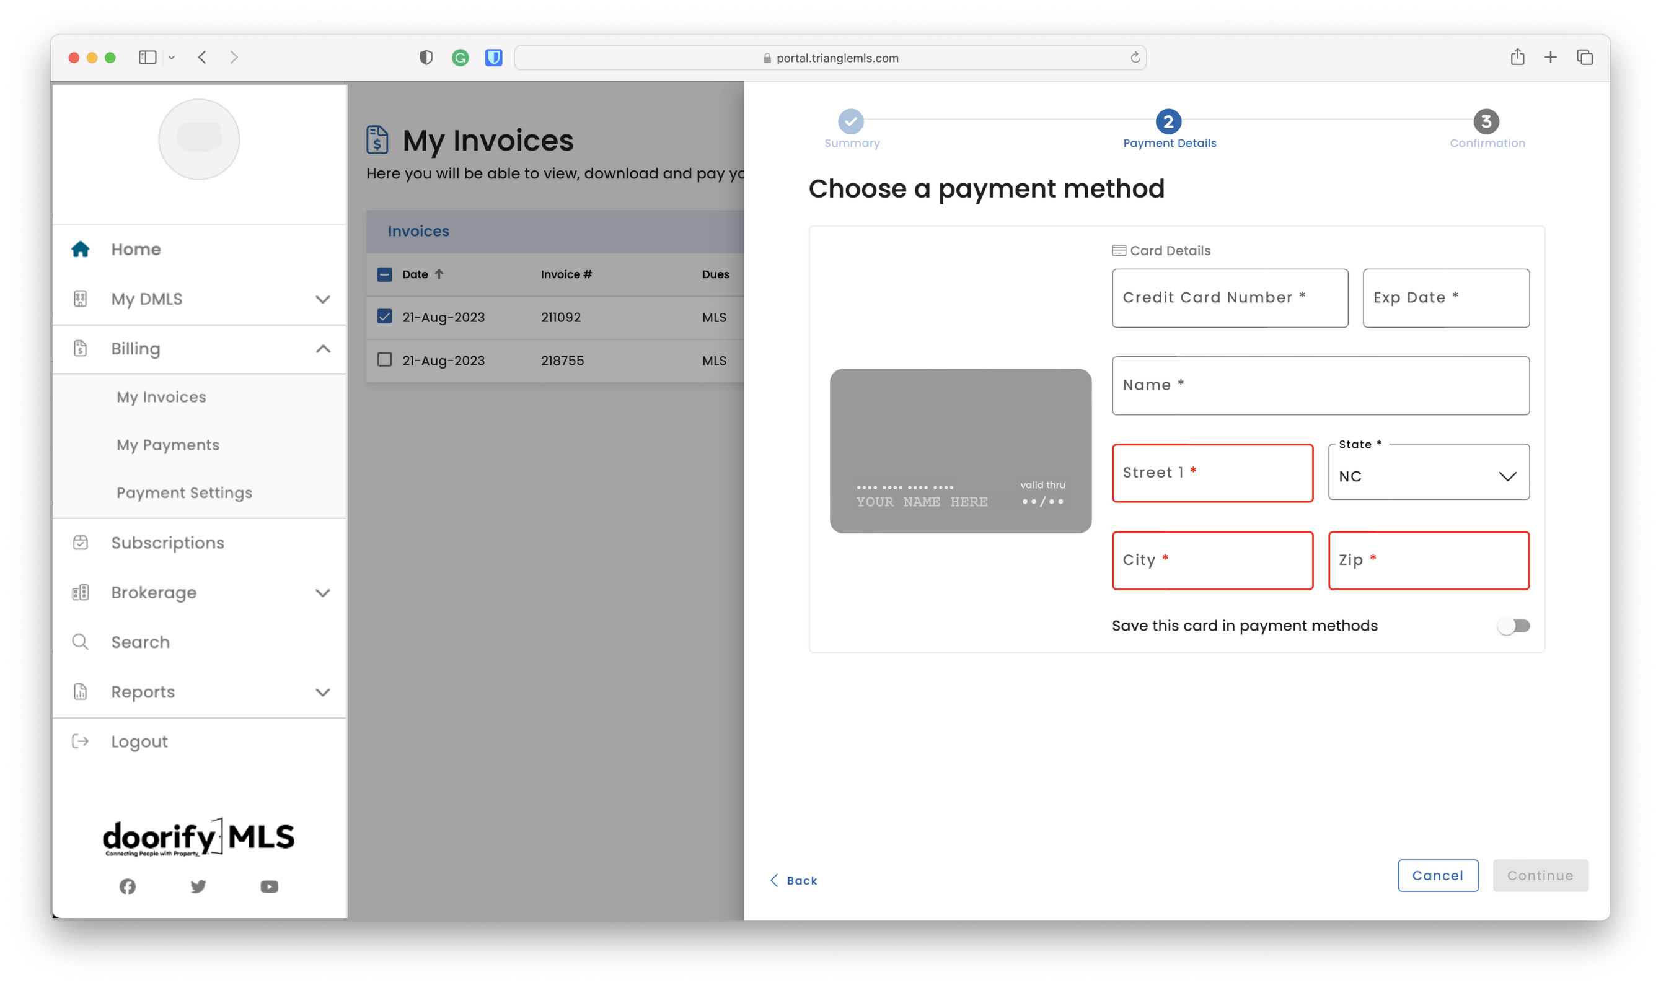Focus the Name field

[x=1321, y=385]
